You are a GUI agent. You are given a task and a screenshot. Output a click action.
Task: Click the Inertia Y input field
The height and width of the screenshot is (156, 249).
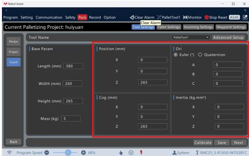point(229,117)
